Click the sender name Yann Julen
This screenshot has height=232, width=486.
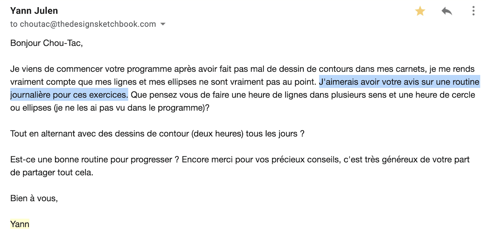pyautogui.click(x=34, y=11)
